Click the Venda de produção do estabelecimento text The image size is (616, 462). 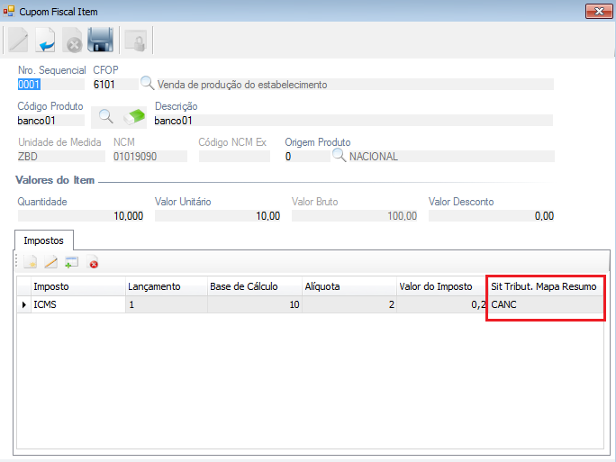tap(242, 85)
